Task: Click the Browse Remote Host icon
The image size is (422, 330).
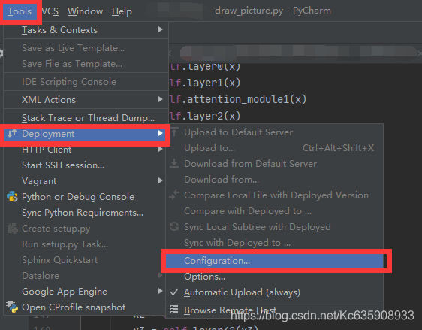Action: click(174, 310)
